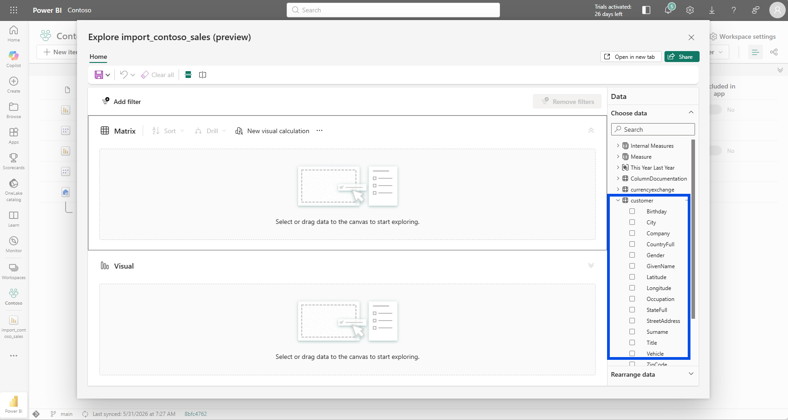
Task: Click the Data pane vertical scrollbar
Action: coord(693,229)
